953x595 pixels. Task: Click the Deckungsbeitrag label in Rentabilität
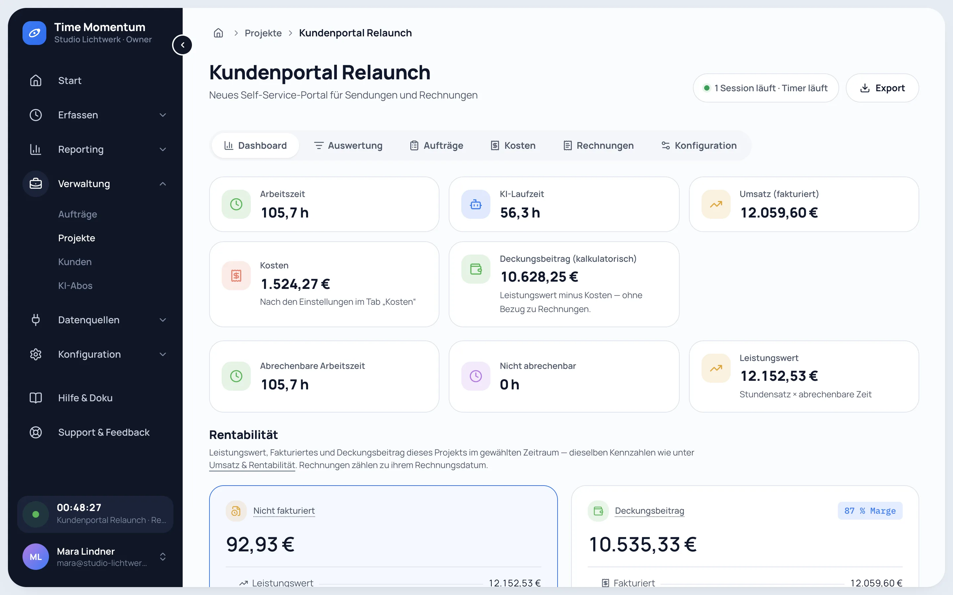(649, 511)
